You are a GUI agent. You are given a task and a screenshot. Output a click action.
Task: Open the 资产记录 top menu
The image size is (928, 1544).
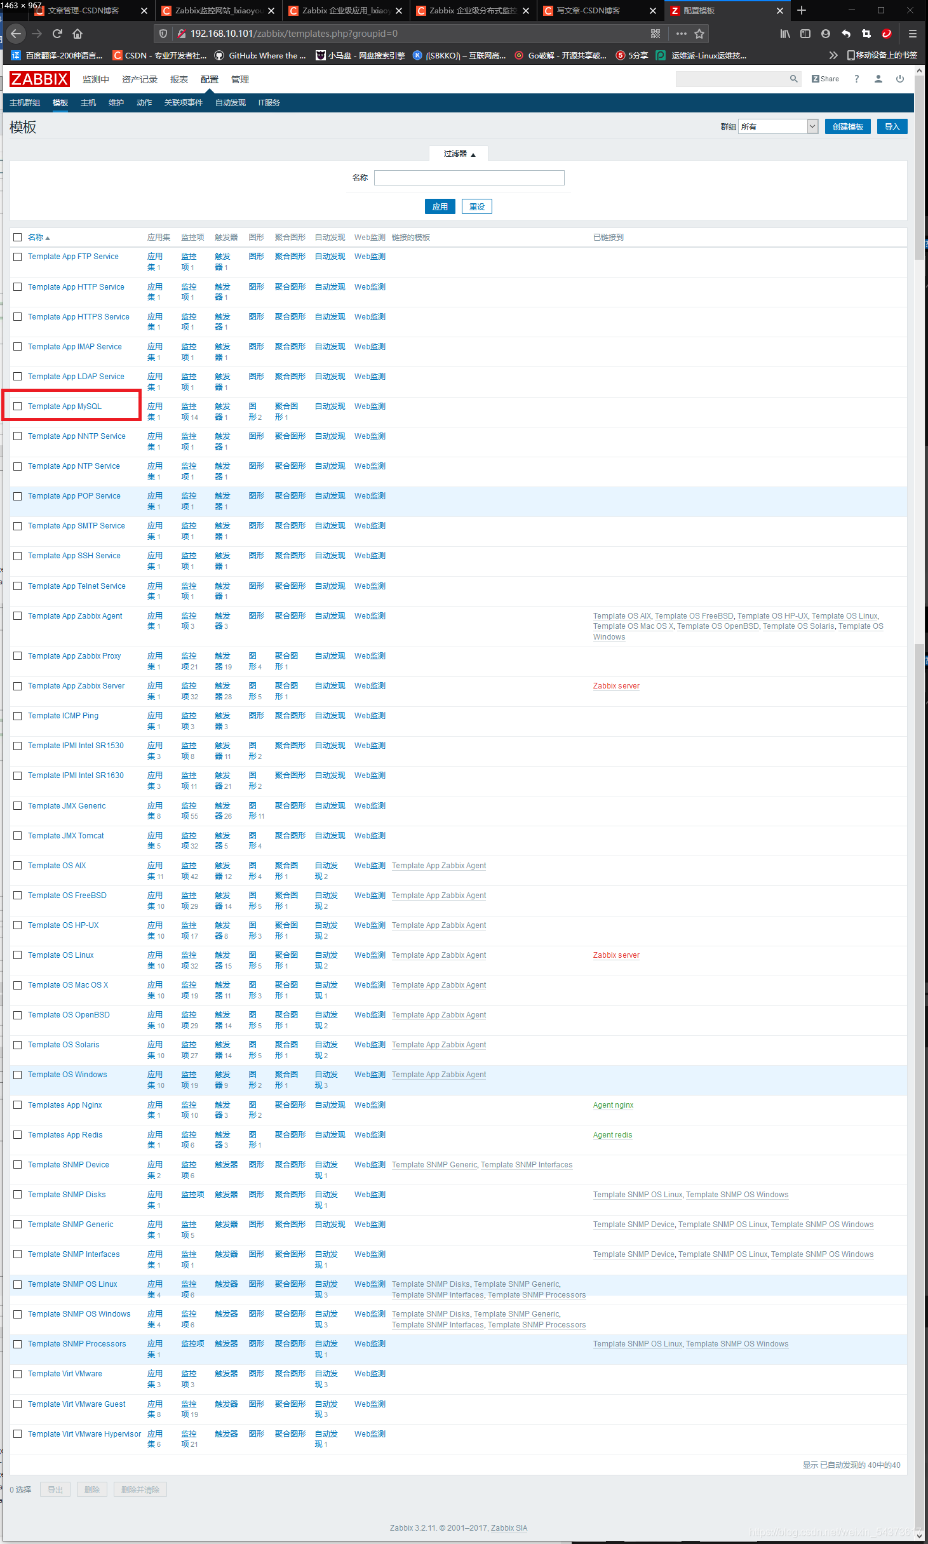click(140, 79)
